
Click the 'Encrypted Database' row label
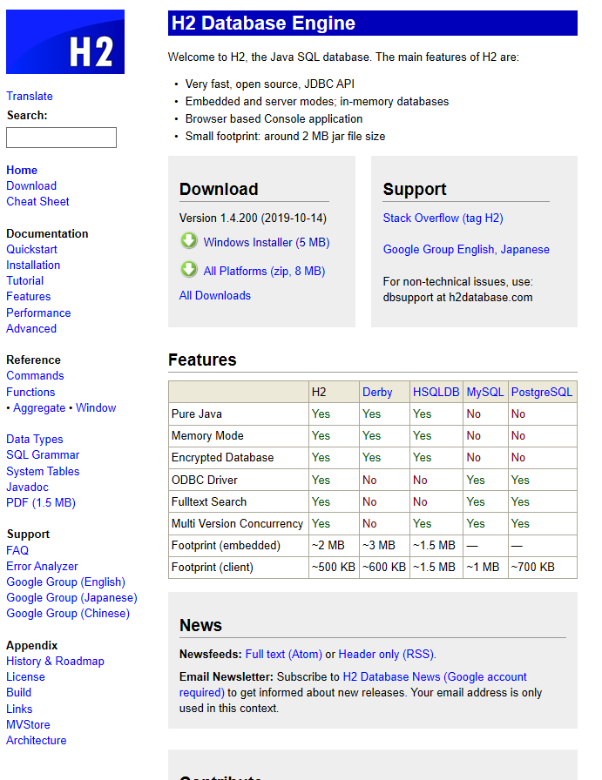[222, 458]
